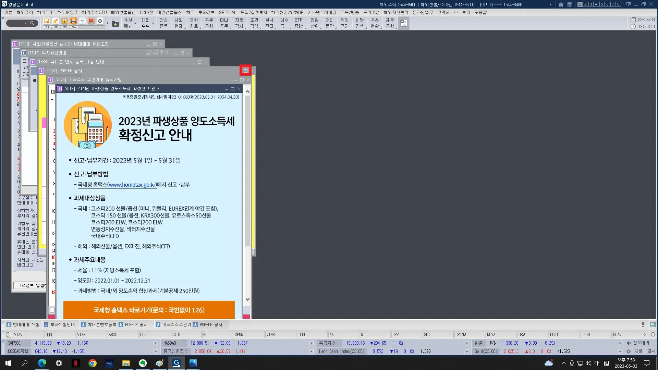This screenshot has height=370, width=658.
Task: Switch to virtual screen 3
Action: point(591,4)
